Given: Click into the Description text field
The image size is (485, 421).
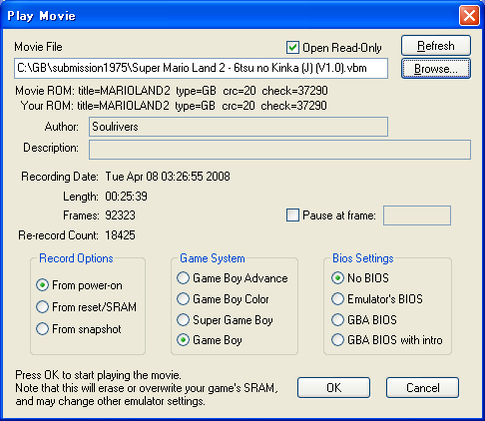Looking at the screenshot, I should click(x=279, y=150).
